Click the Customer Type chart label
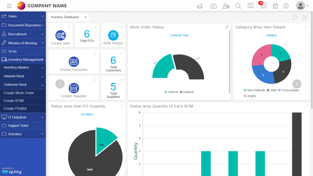Viewport: 313px width, 176px height. [179, 35]
